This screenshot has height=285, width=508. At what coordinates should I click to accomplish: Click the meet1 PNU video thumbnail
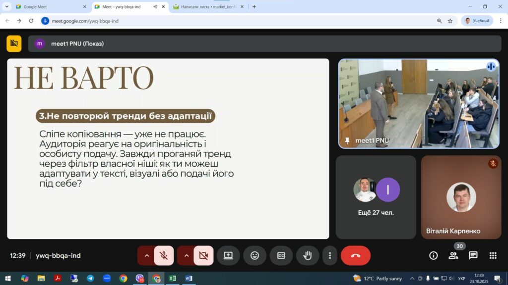tap(419, 103)
